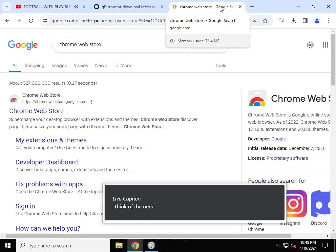Open the Chrome Web Store result title
Image resolution: width=336 pixels, height=252 pixels.
36,111
